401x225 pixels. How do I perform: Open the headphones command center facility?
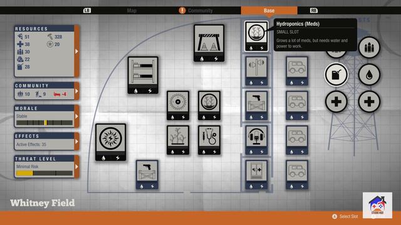[x=256, y=140]
